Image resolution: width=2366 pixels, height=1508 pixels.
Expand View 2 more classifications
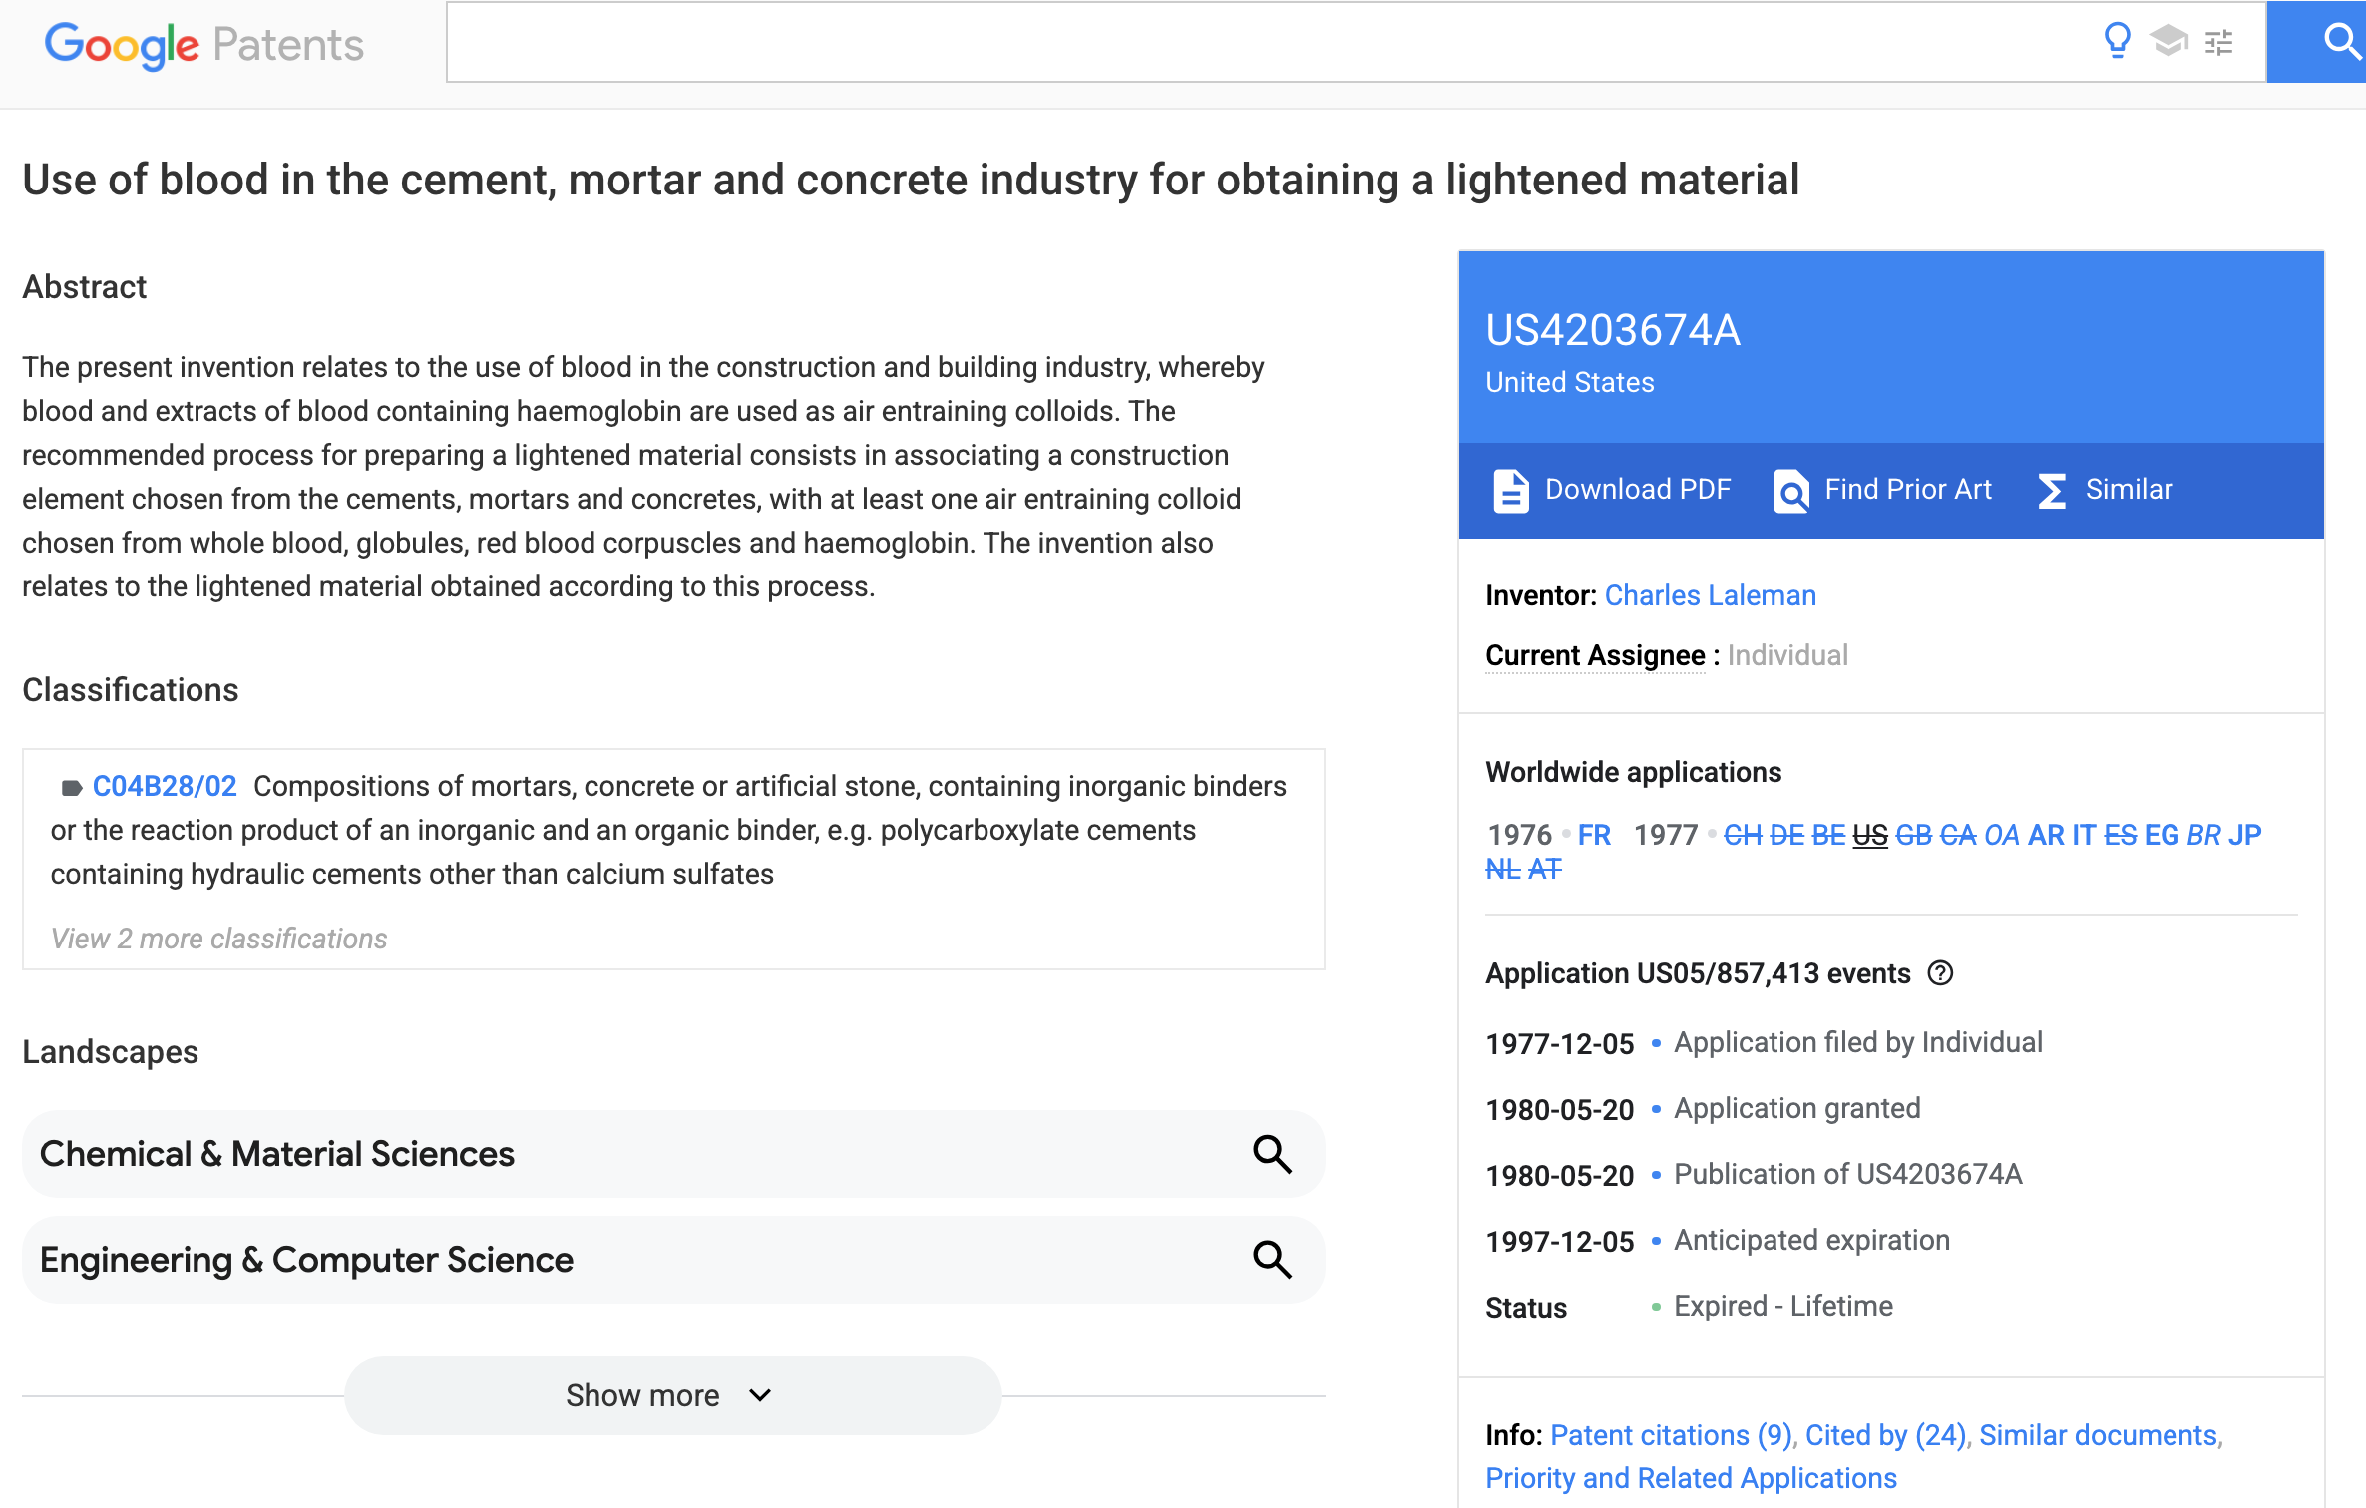218,939
